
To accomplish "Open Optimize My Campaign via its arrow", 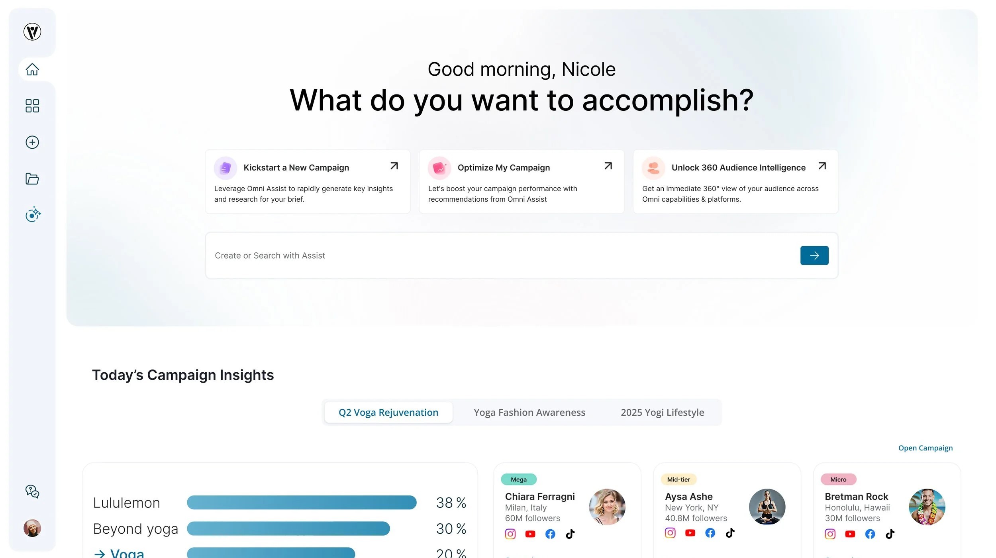I will click(607, 166).
